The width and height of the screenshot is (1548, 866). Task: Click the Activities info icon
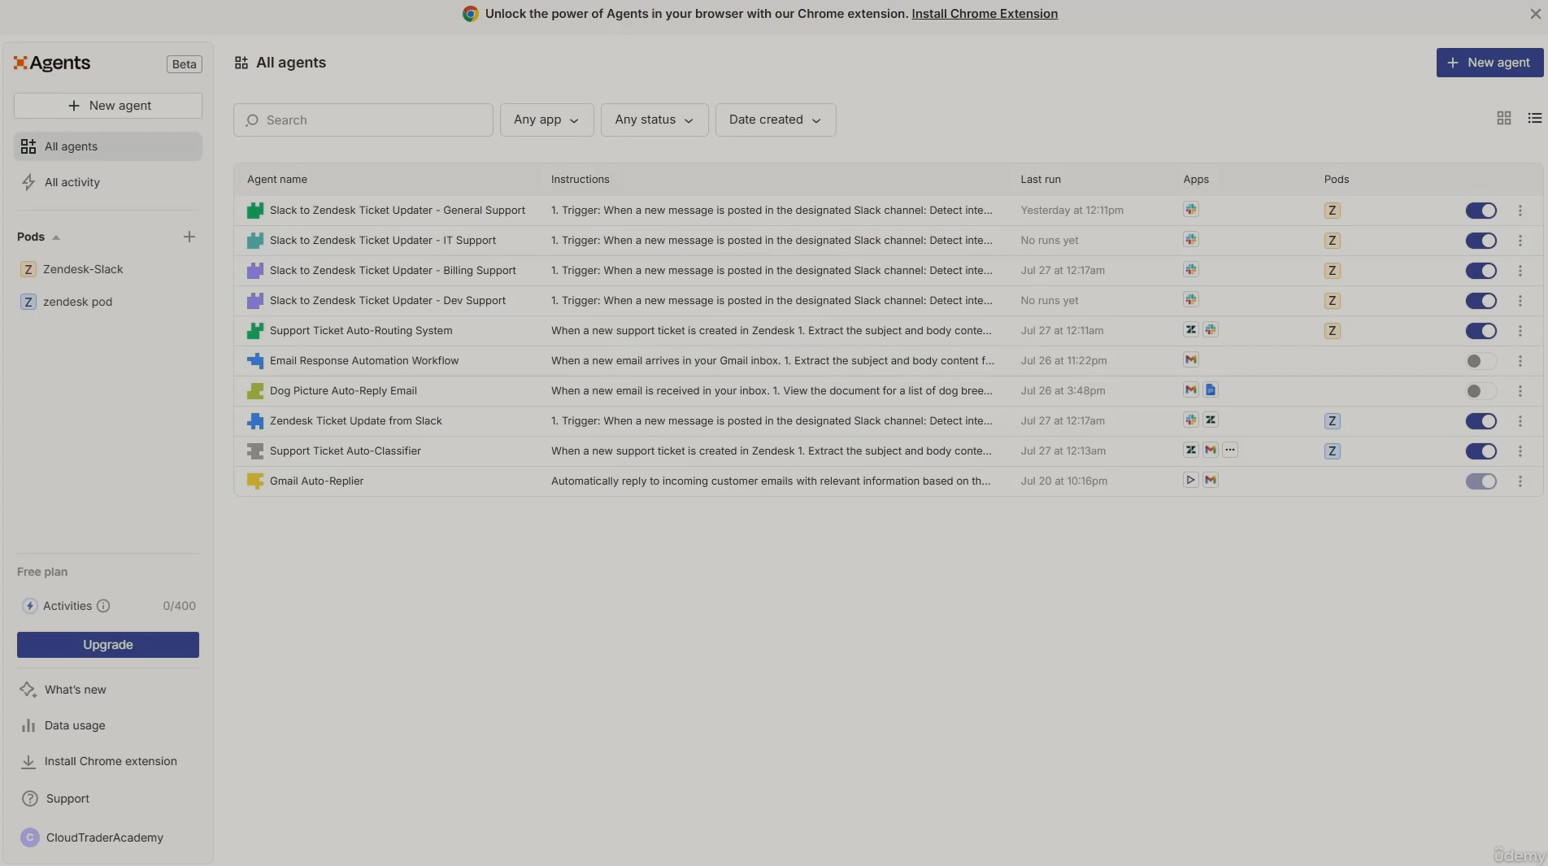[x=103, y=606]
